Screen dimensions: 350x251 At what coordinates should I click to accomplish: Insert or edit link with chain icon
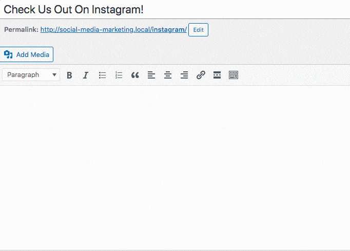[x=201, y=75]
